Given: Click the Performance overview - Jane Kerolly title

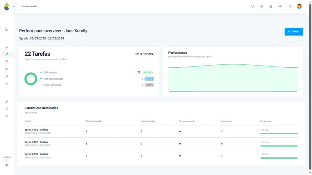Looking at the screenshot, I should tap(53, 31).
